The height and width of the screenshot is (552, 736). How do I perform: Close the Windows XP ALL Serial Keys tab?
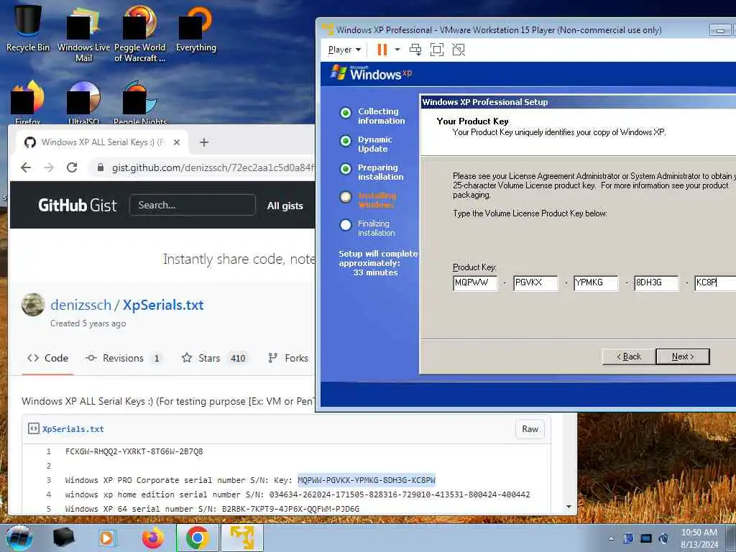177,142
